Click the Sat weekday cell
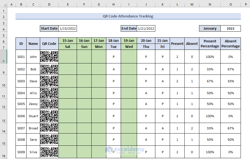Screen dimensions: 250x159 click(x=68, y=47)
